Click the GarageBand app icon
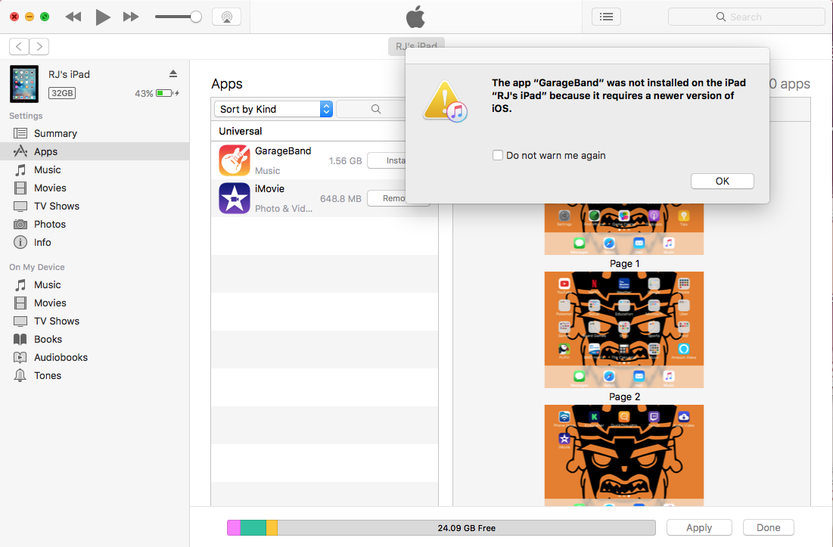The width and height of the screenshot is (833, 547). point(235,160)
